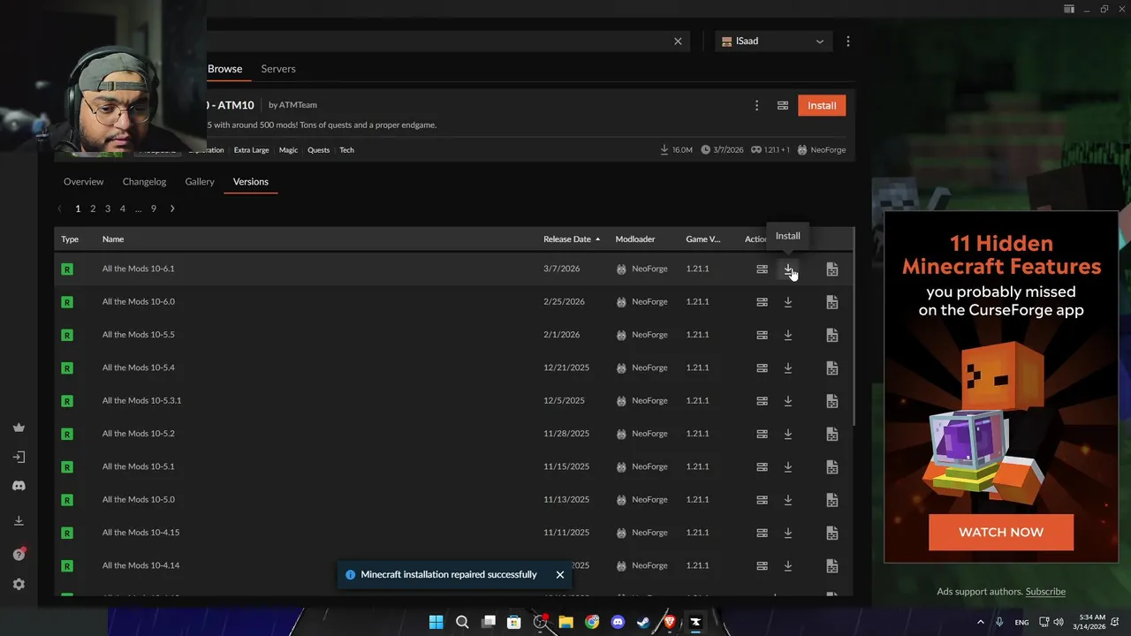Clear the search field with the X icon
Viewport: 1131px width, 636px height.
(678, 42)
